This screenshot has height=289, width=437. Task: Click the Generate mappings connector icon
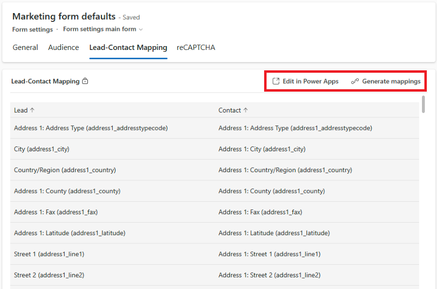pos(355,81)
